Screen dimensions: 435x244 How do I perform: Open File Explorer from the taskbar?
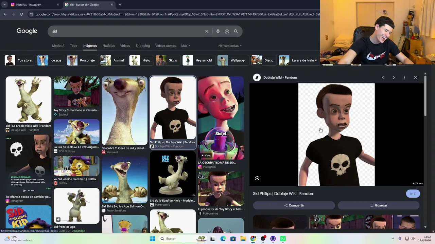(243, 239)
